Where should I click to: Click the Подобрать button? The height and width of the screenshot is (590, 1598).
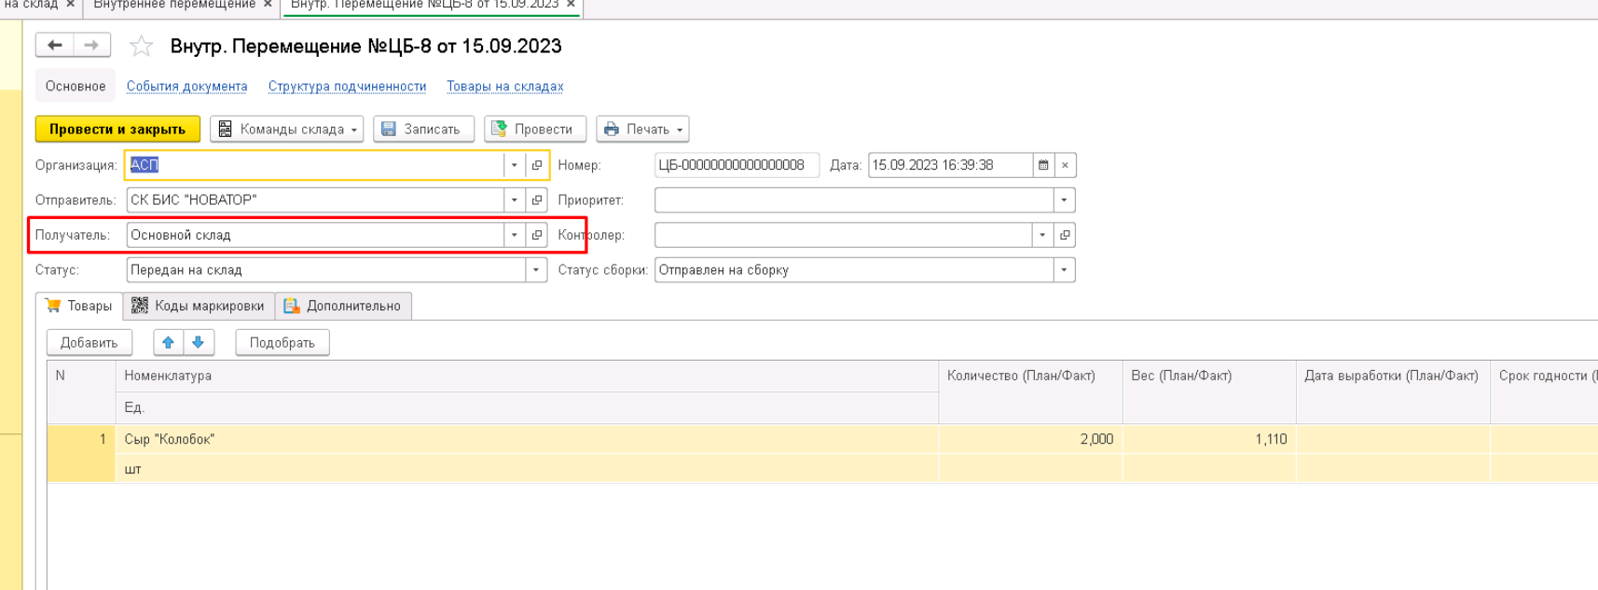click(x=282, y=342)
